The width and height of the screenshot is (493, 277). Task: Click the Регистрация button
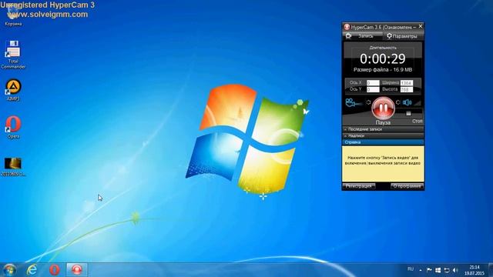coord(358,186)
